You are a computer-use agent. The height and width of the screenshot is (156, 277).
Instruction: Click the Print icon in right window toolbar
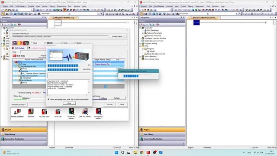151,10
